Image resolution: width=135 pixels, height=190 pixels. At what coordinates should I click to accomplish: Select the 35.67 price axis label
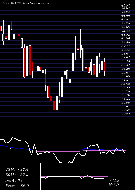tap(126, 72)
